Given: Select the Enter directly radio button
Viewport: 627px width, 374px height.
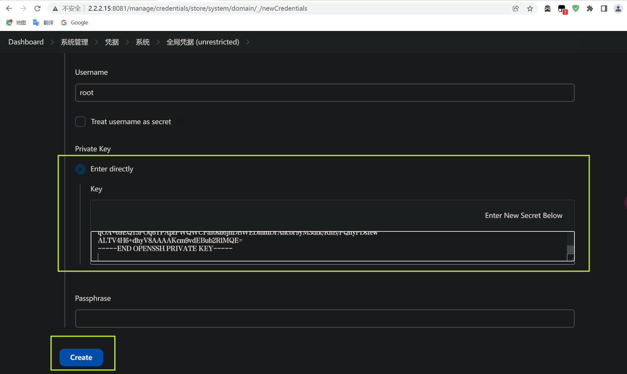Looking at the screenshot, I should coord(80,169).
